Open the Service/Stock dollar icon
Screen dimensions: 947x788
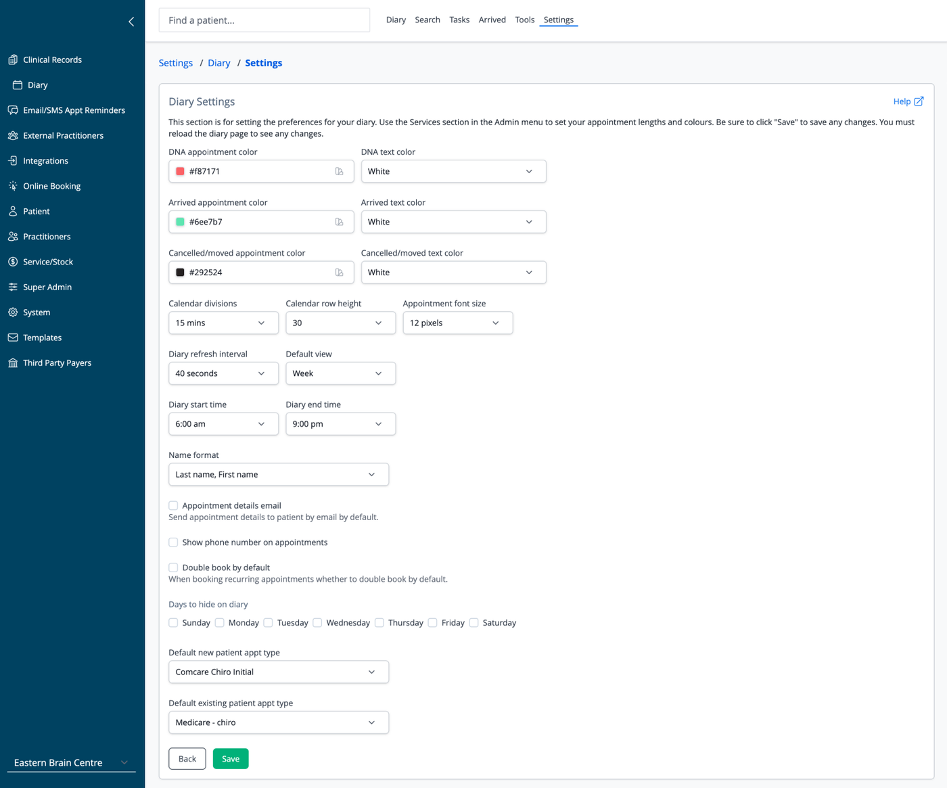tap(13, 262)
